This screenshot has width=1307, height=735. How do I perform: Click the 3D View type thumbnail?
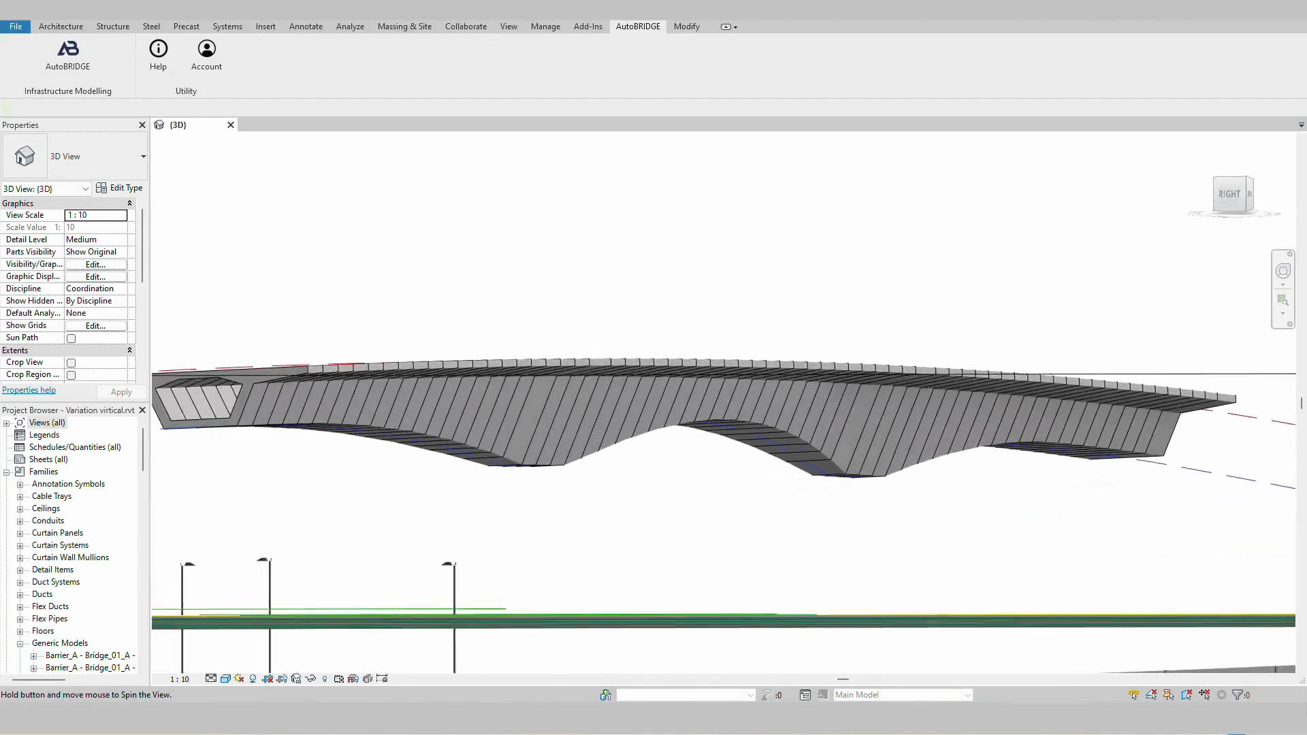tap(25, 156)
